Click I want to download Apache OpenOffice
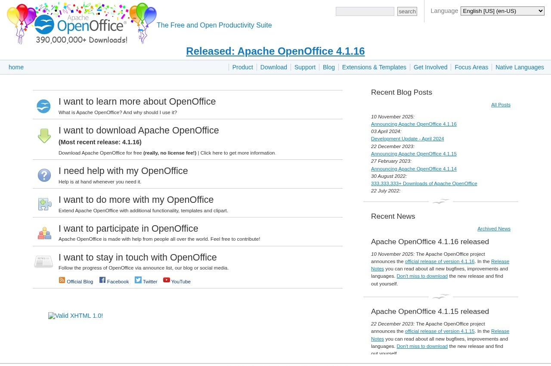This screenshot has width=551, height=366. [x=139, y=130]
